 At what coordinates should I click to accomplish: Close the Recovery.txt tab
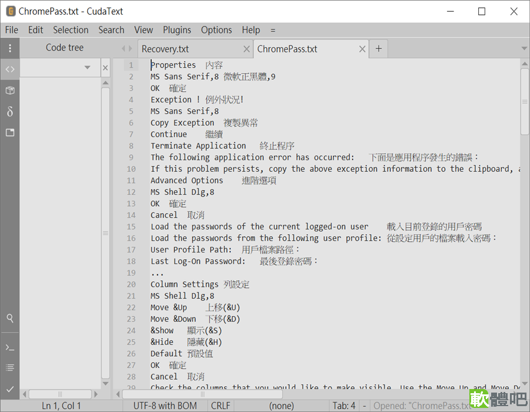246,49
